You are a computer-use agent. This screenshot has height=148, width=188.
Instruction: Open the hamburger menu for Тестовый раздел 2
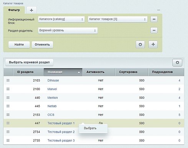coord(8,132)
